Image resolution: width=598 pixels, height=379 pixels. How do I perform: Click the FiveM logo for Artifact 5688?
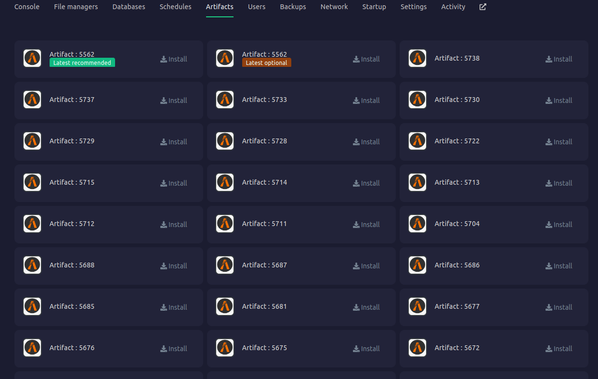32,265
